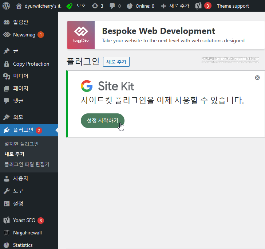Click the Yoast SEO sidebar icon
This screenshot has height=249, width=265.
click(x=7, y=220)
